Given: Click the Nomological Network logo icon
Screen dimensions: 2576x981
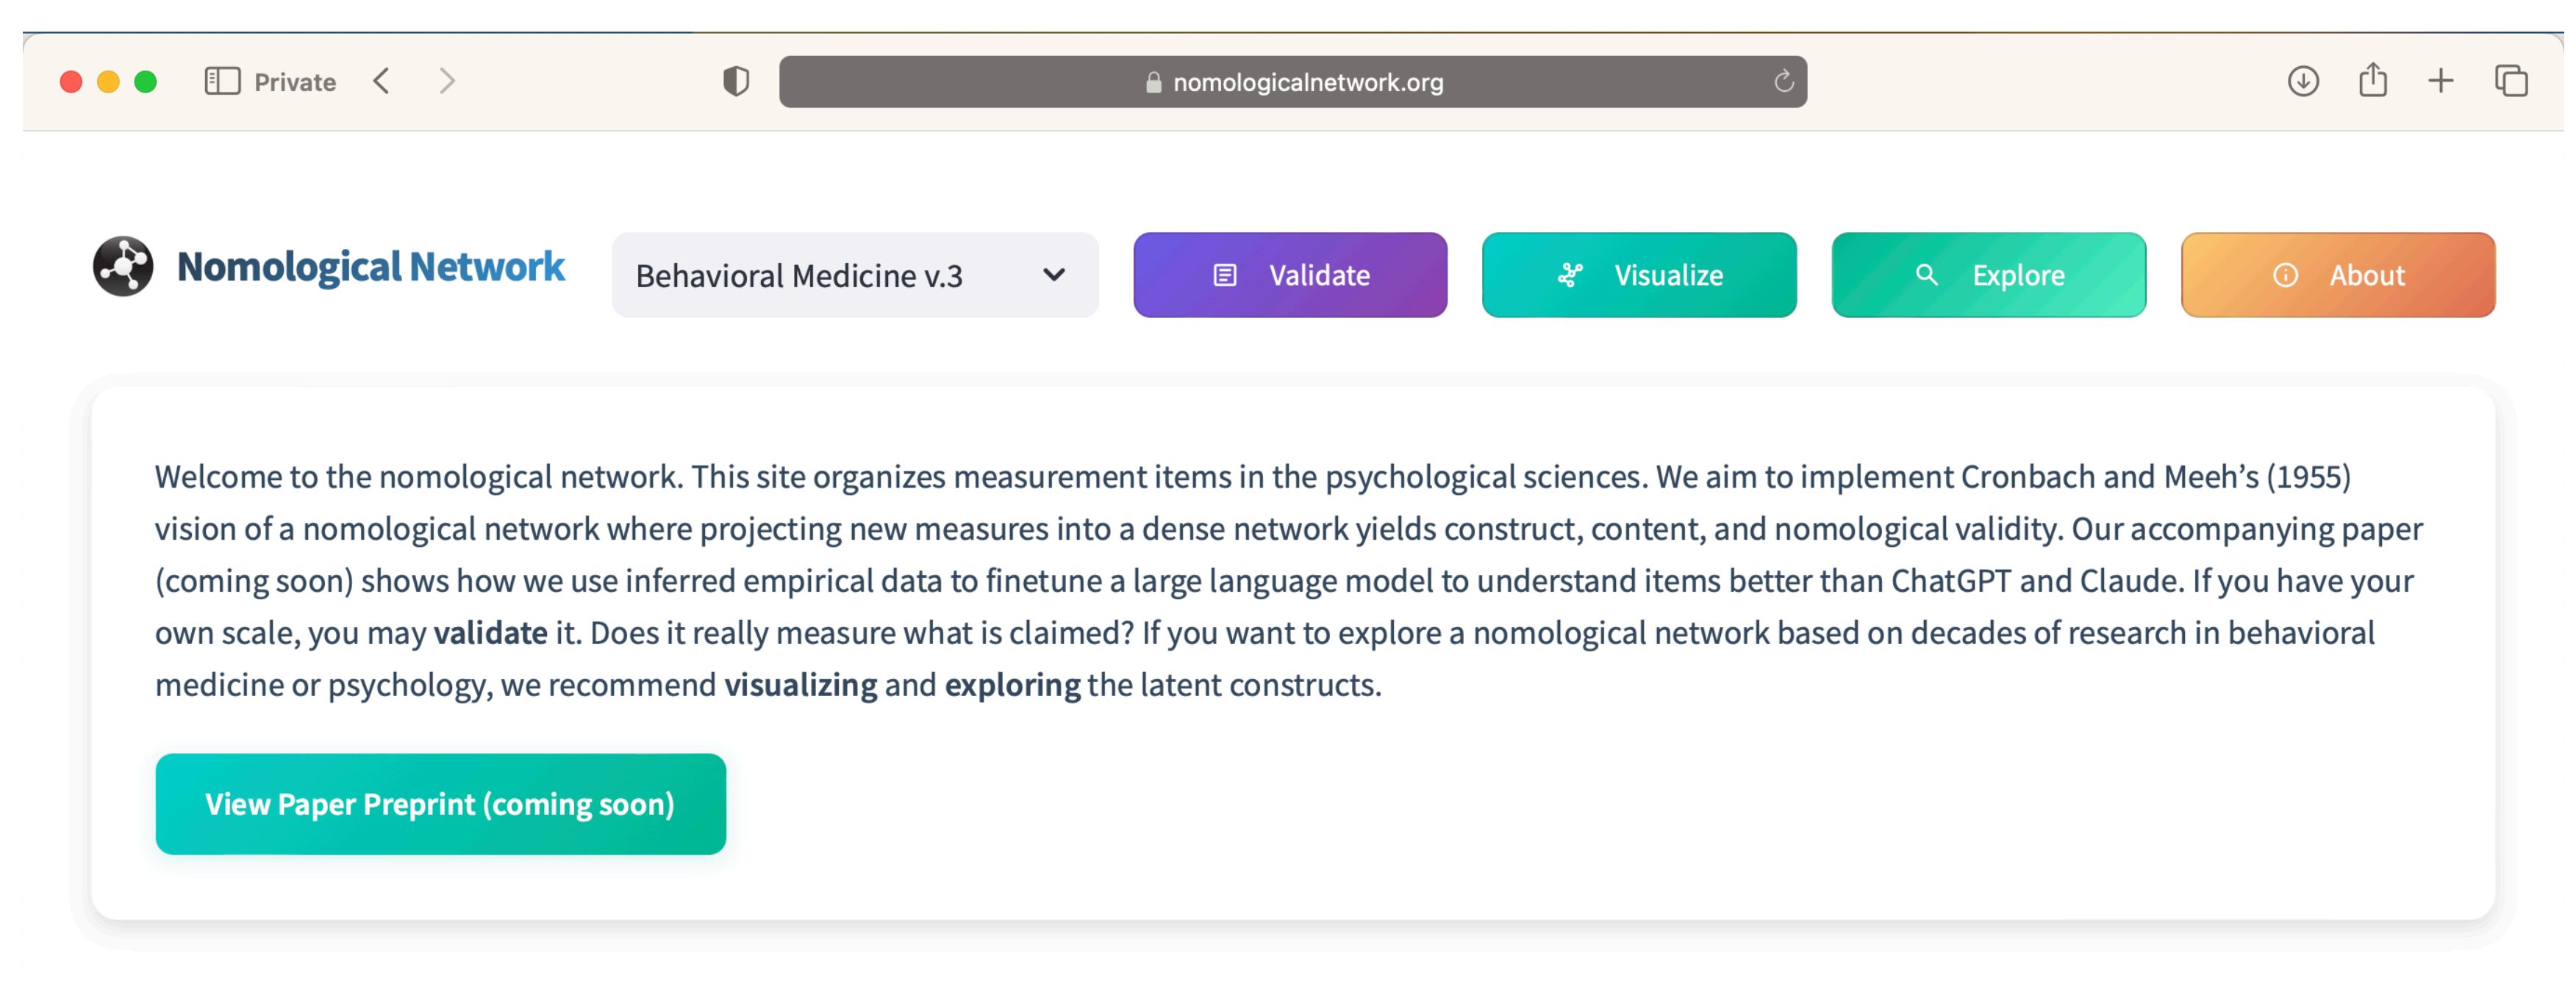Looking at the screenshot, I should click(x=123, y=267).
